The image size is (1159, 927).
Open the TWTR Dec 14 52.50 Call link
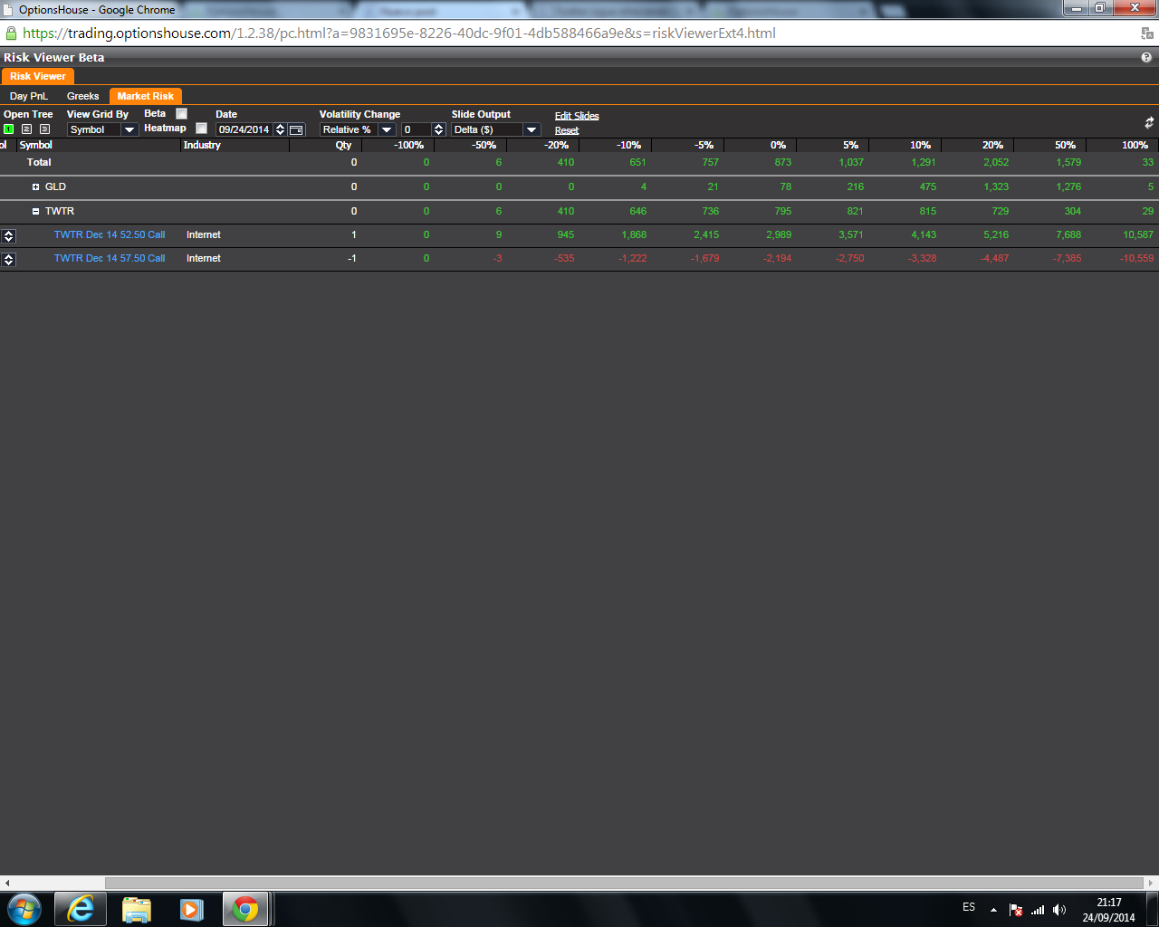pos(110,235)
